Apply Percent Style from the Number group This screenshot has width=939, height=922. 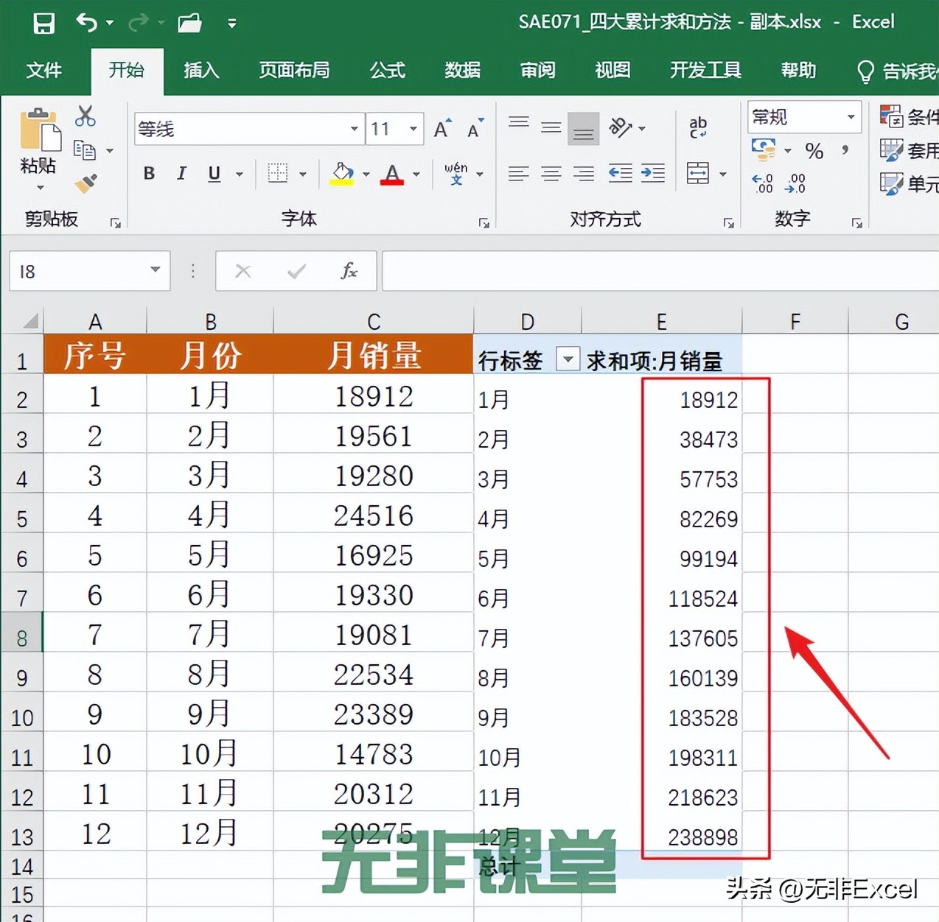814,151
